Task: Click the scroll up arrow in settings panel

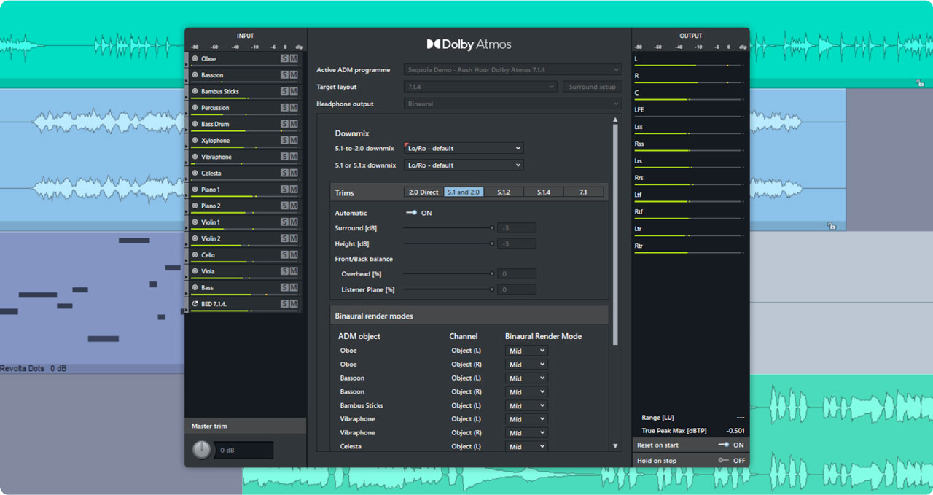Action: pos(615,119)
